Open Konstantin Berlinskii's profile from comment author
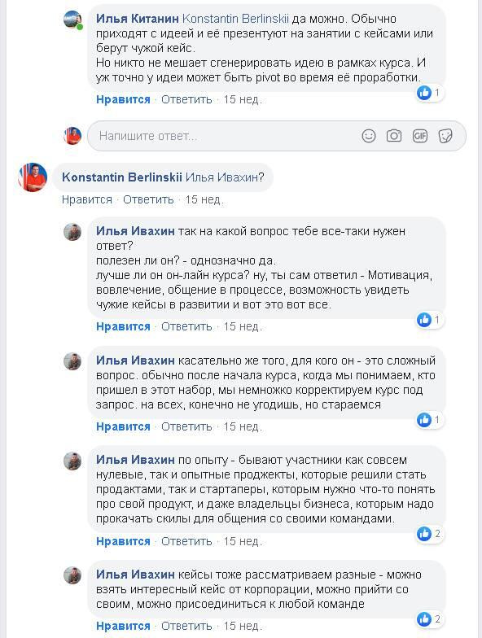The height and width of the screenshot is (638, 482). (122, 177)
